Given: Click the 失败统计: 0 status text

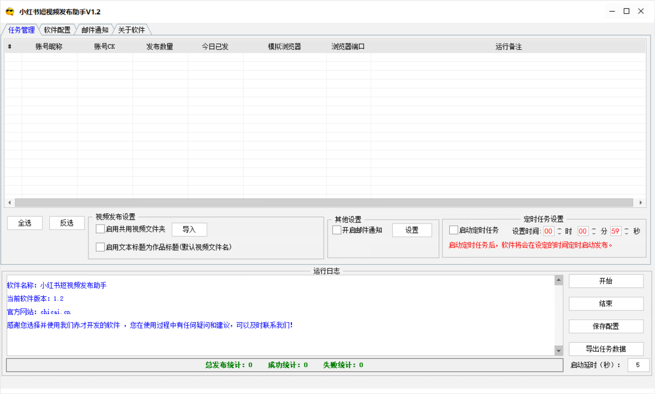Looking at the screenshot, I should [343, 365].
